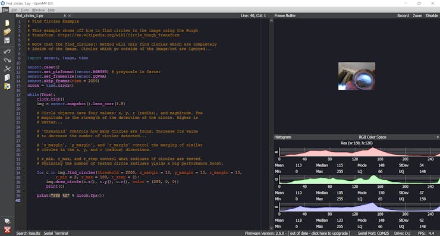The width and height of the screenshot is (440, 236).
Task: Click the Open File folder icon
Action: tap(7, 32)
